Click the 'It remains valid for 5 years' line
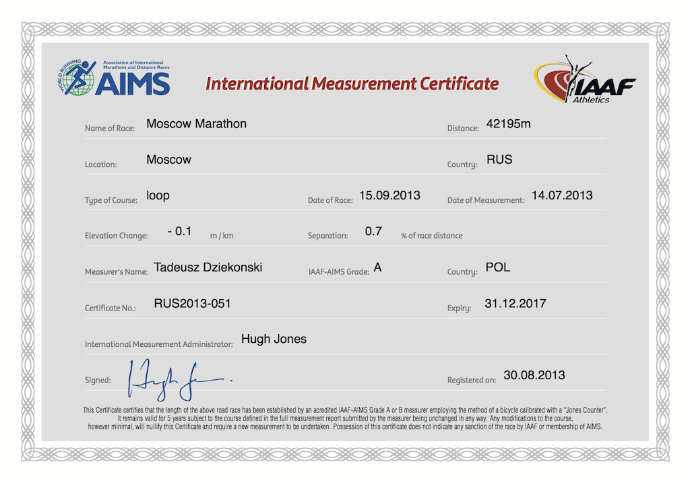Image resolution: width=690 pixels, height=489 pixels. [345, 418]
